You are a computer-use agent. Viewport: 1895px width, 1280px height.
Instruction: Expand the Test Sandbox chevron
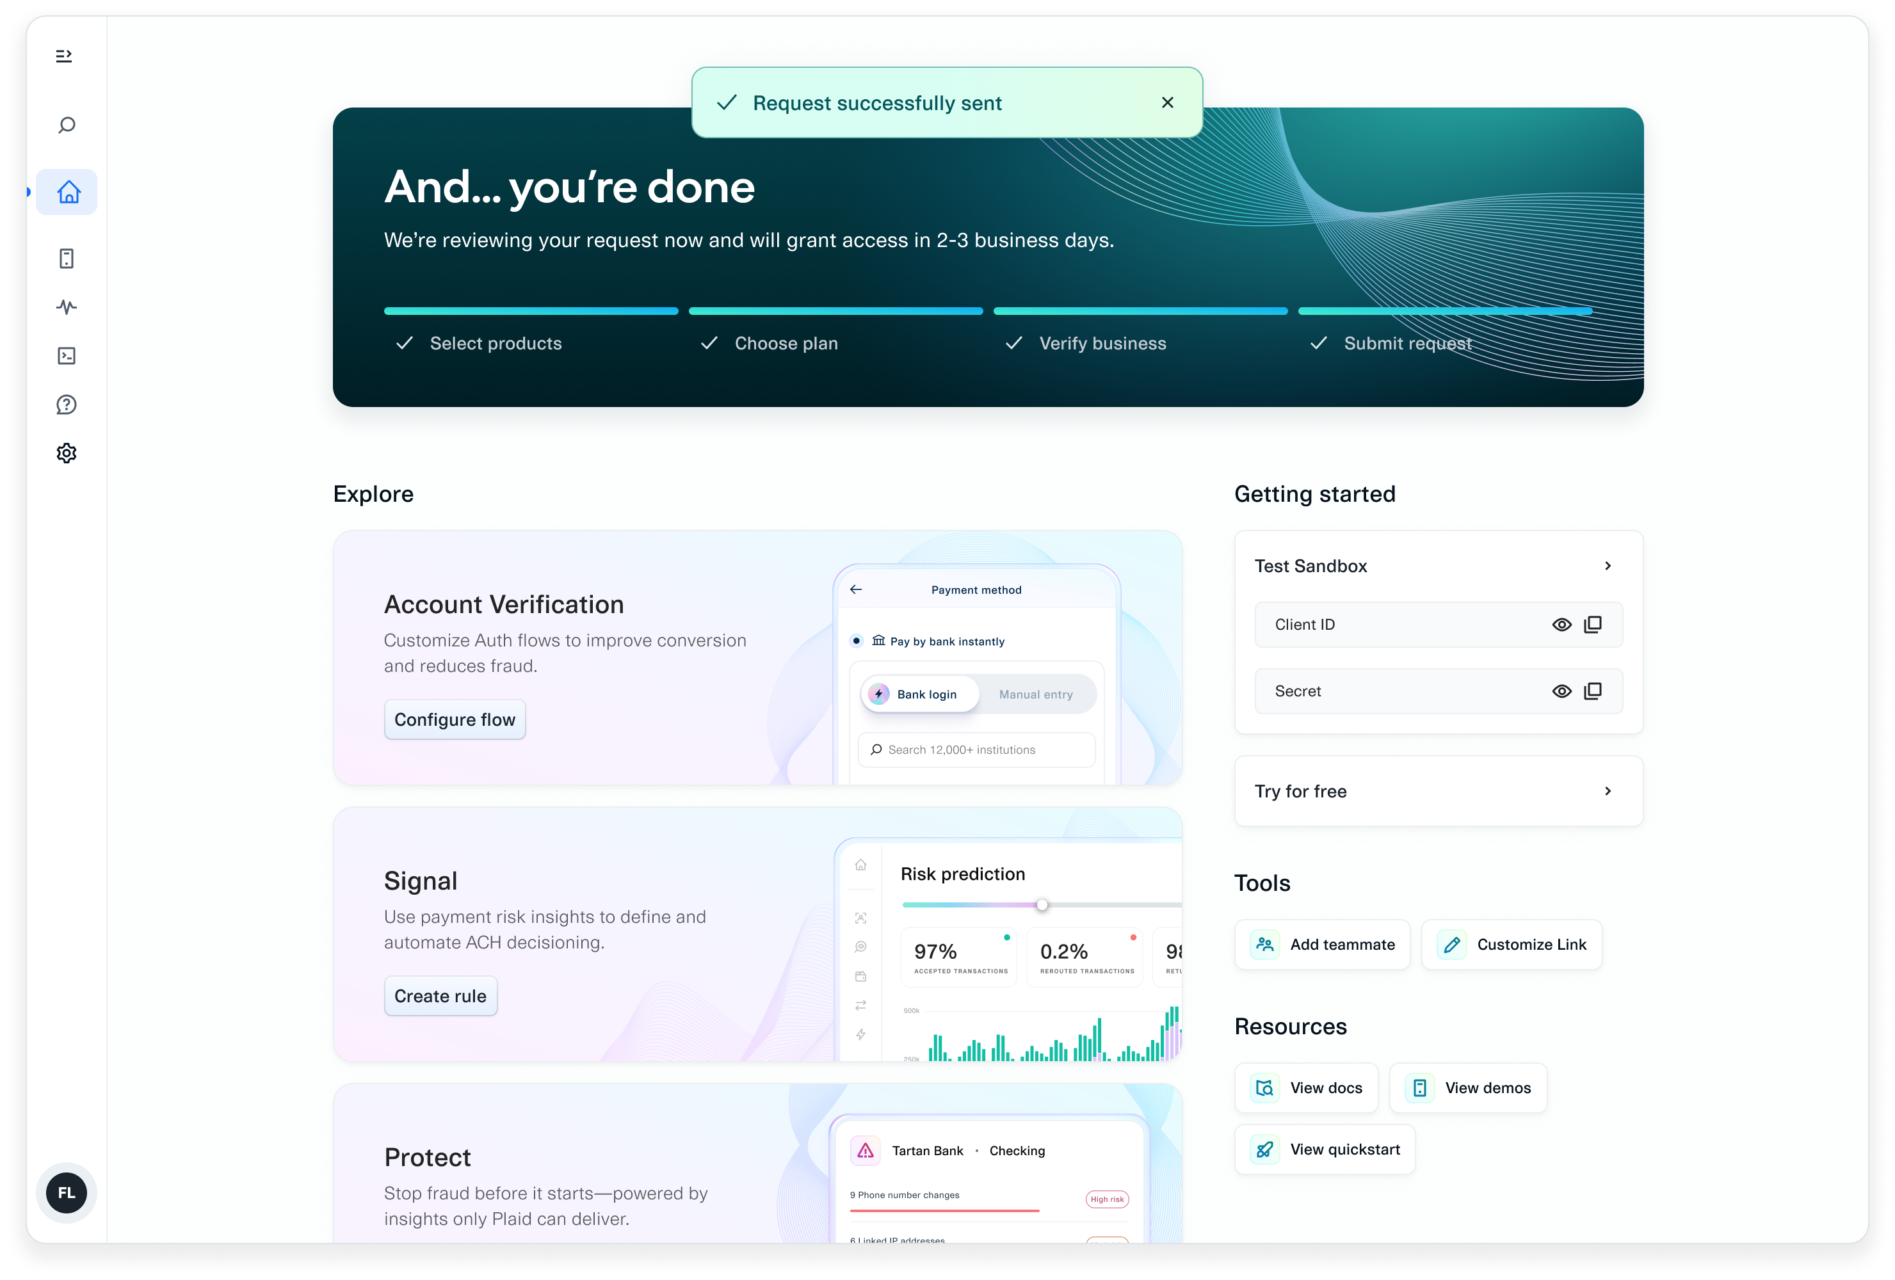point(1608,566)
